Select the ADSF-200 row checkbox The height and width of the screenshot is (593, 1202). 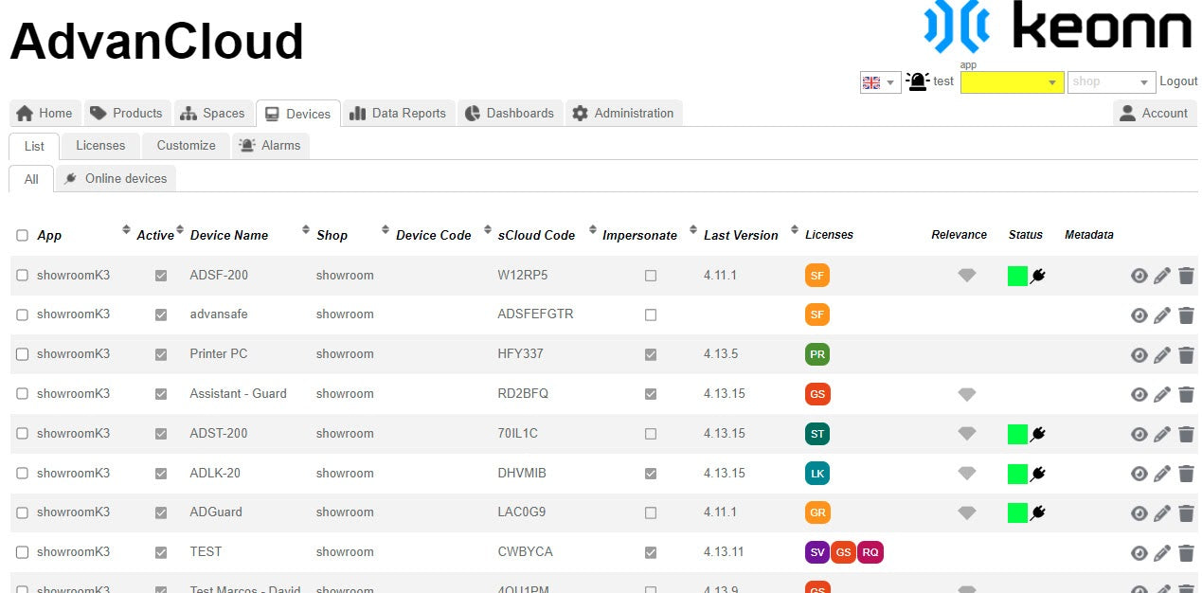point(23,276)
